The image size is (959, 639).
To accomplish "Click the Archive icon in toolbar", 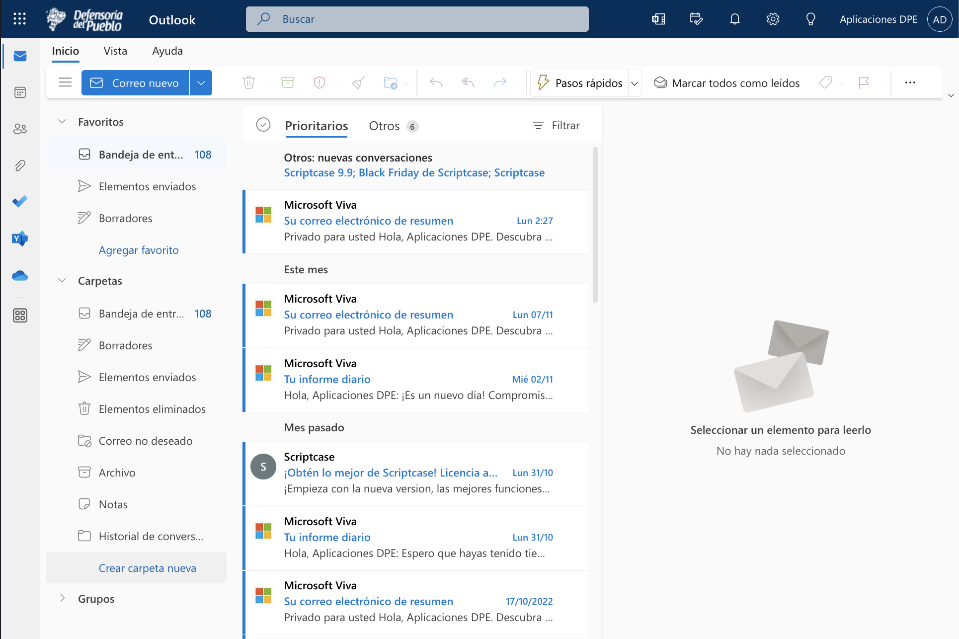I will [x=288, y=82].
